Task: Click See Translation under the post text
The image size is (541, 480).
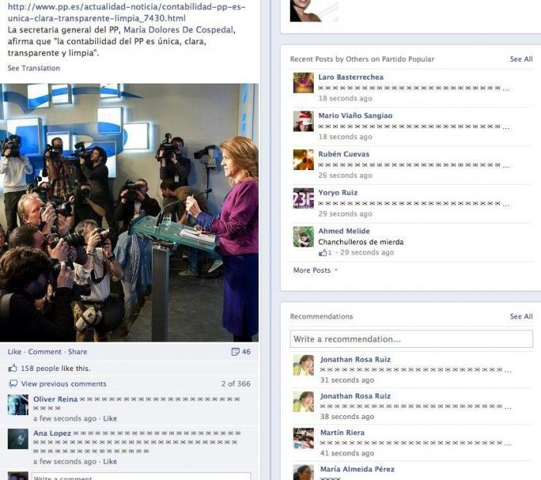Action: coord(34,68)
